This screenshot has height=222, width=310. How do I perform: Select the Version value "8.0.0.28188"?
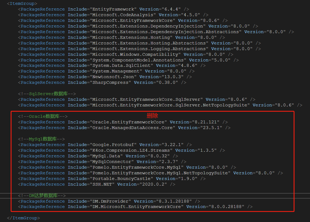point(226,207)
